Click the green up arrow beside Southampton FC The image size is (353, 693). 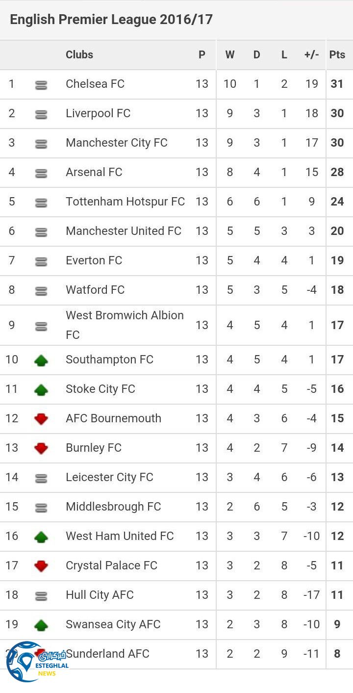point(41,360)
